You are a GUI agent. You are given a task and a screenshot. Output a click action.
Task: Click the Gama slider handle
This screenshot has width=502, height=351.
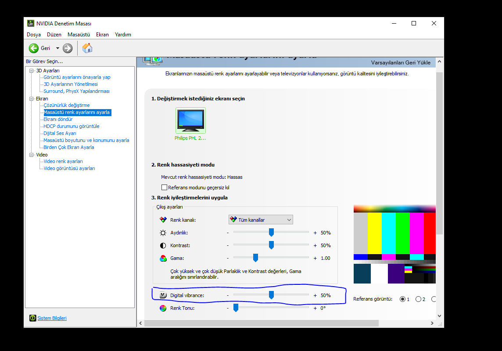pos(255,258)
